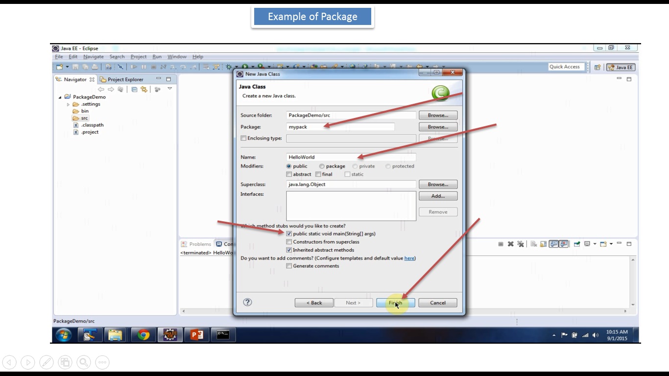Open Chrome from taskbar
The width and height of the screenshot is (669, 376).
point(143,335)
